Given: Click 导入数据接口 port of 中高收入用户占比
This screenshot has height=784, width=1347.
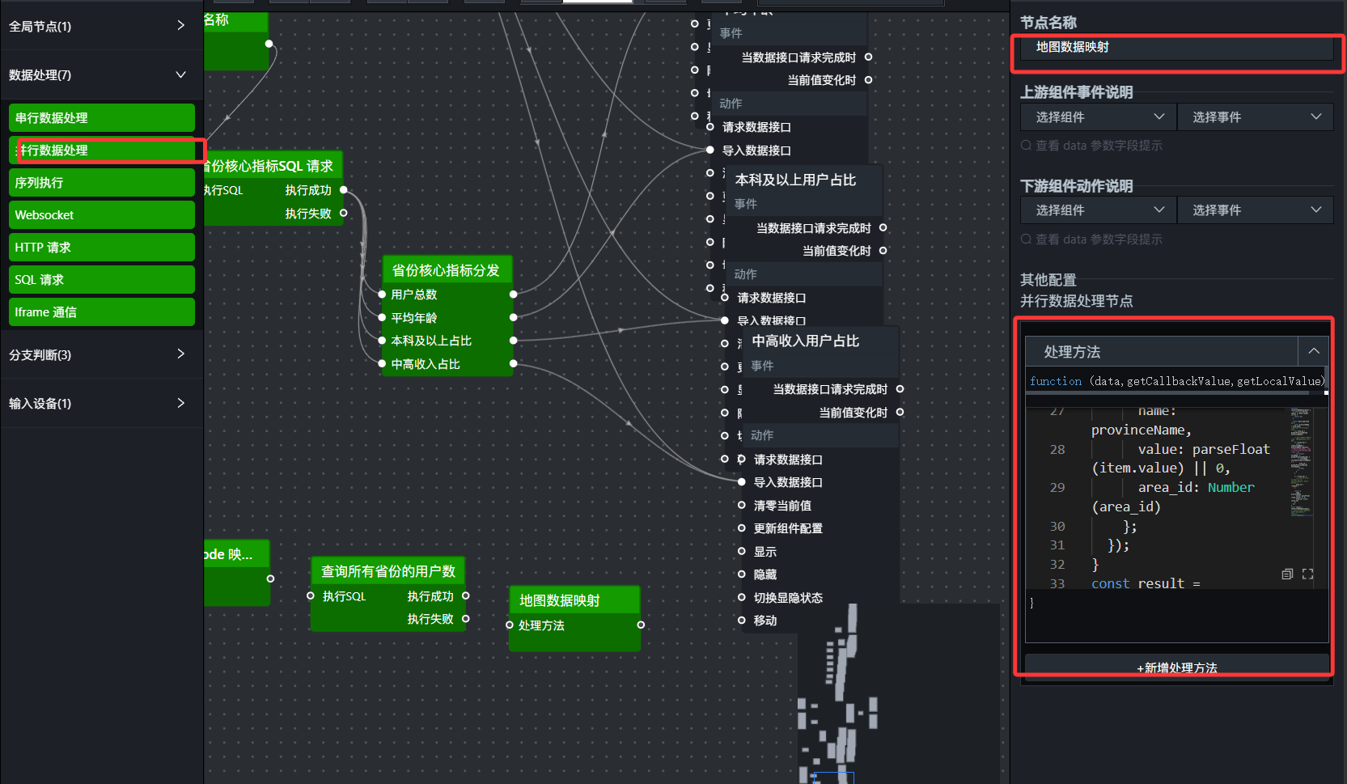Looking at the screenshot, I should pos(742,482).
